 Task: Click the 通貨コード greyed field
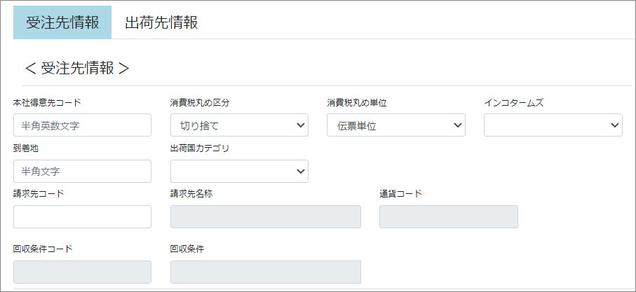tap(449, 216)
